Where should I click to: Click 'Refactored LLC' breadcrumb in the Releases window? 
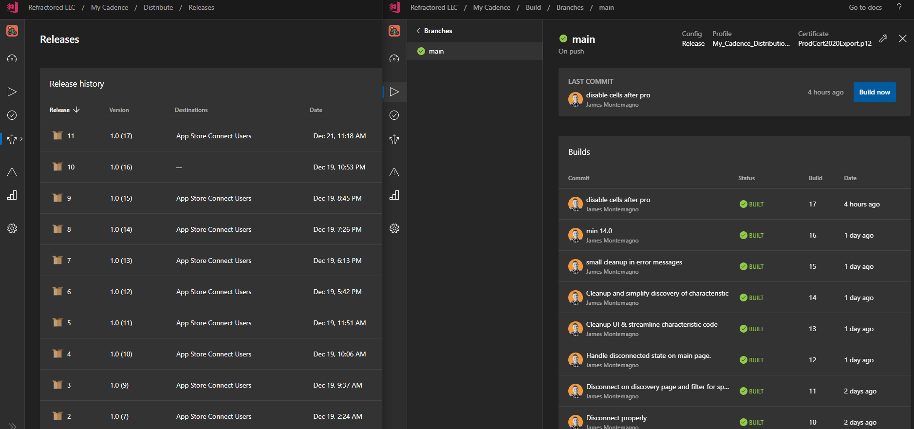(x=52, y=7)
